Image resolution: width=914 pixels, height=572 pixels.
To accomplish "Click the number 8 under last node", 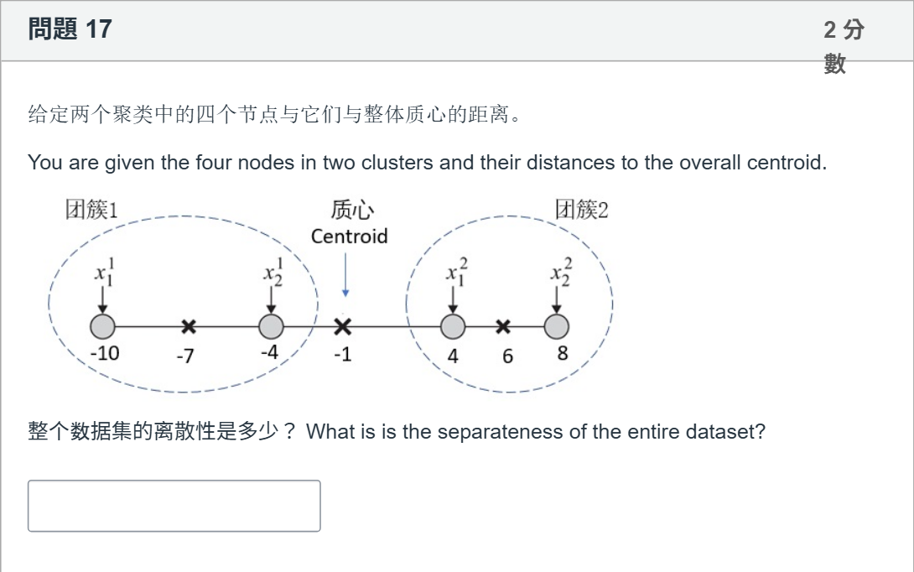I will tap(563, 353).
